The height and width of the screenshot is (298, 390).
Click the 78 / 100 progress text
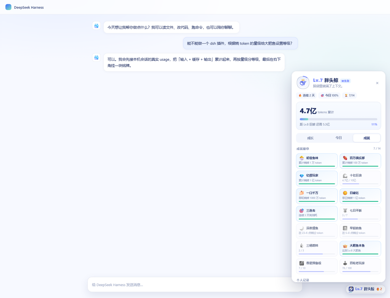coord(347,268)
